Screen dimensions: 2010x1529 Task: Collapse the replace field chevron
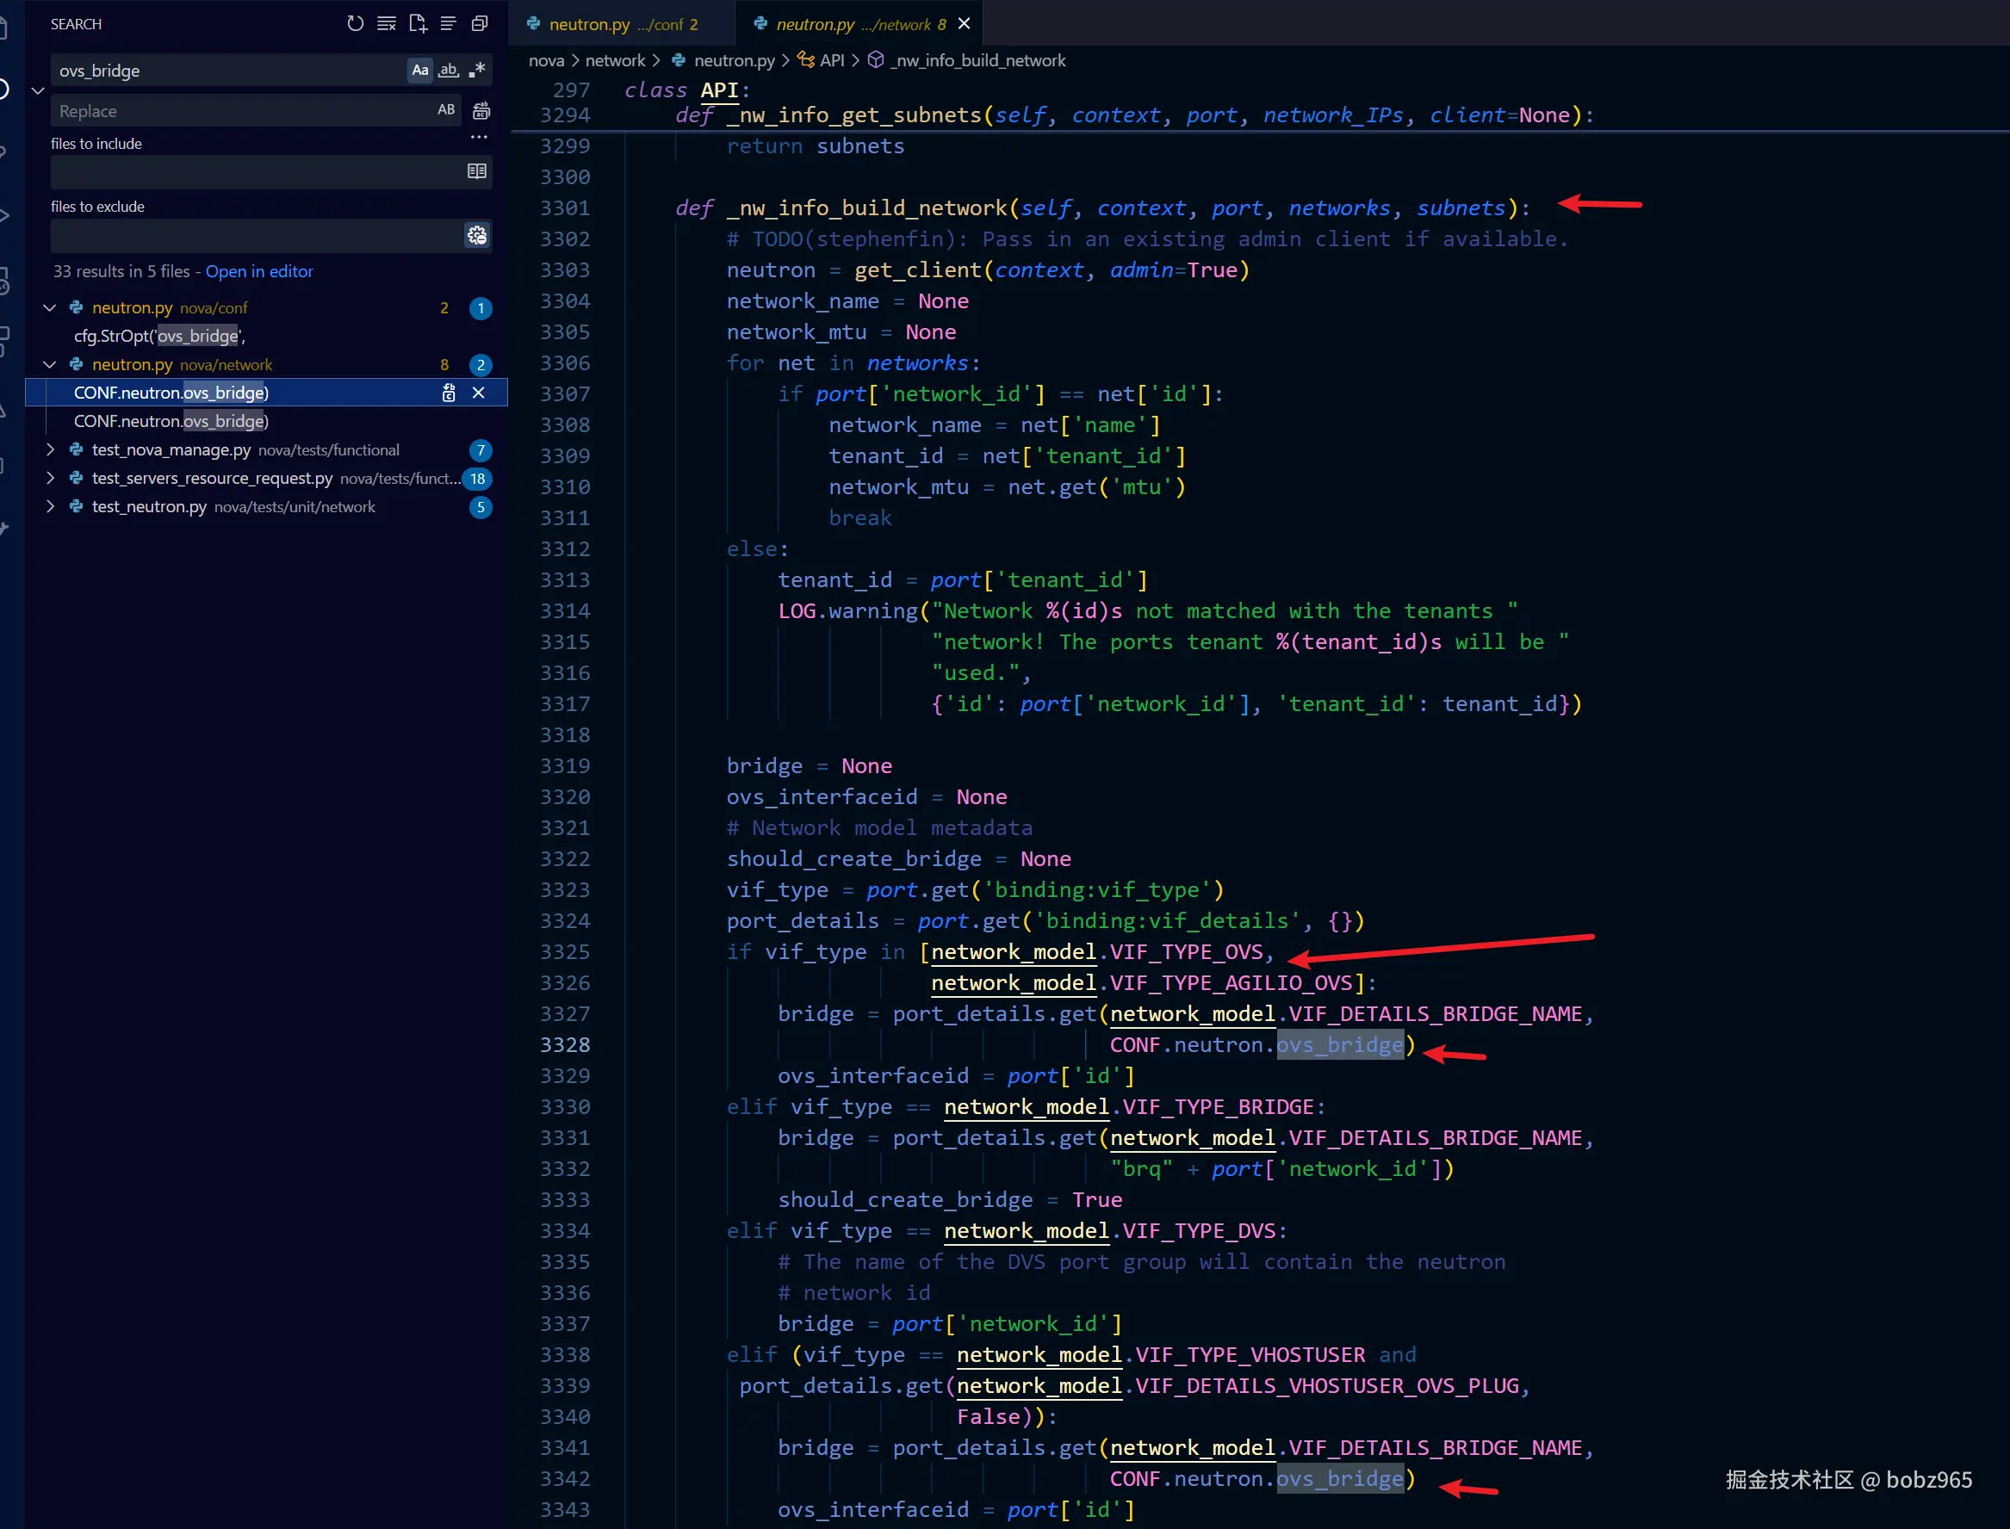38,90
